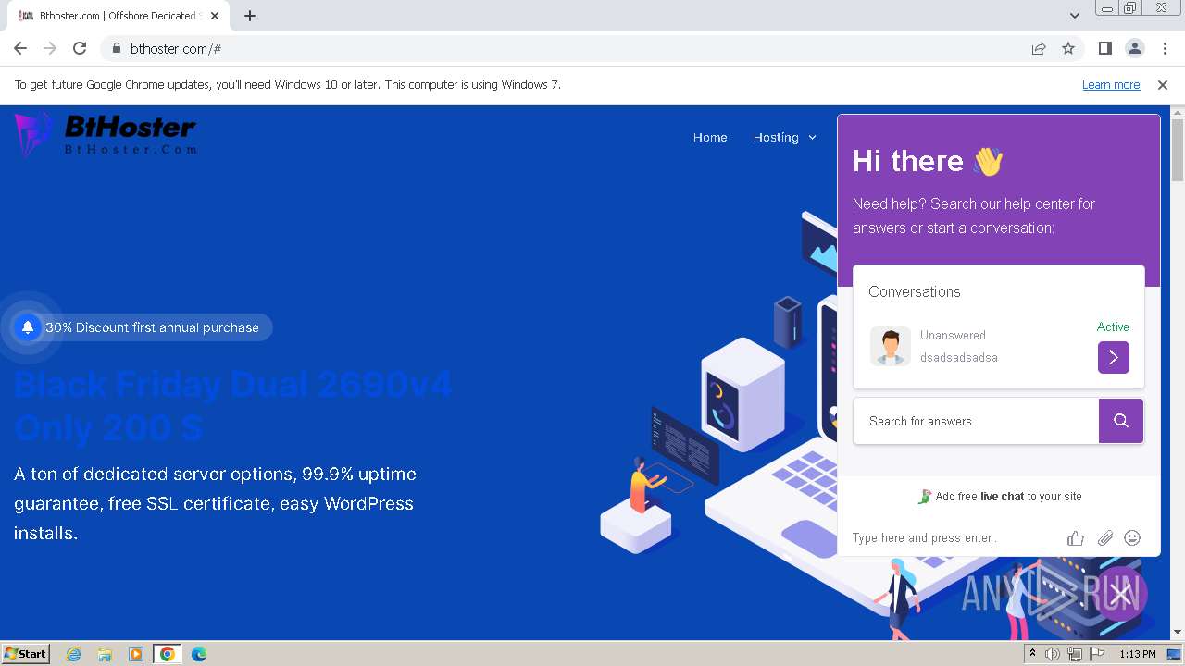Dismiss the Chrome update notification bar
Viewport: 1185px width, 666px height.
(1163, 84)
